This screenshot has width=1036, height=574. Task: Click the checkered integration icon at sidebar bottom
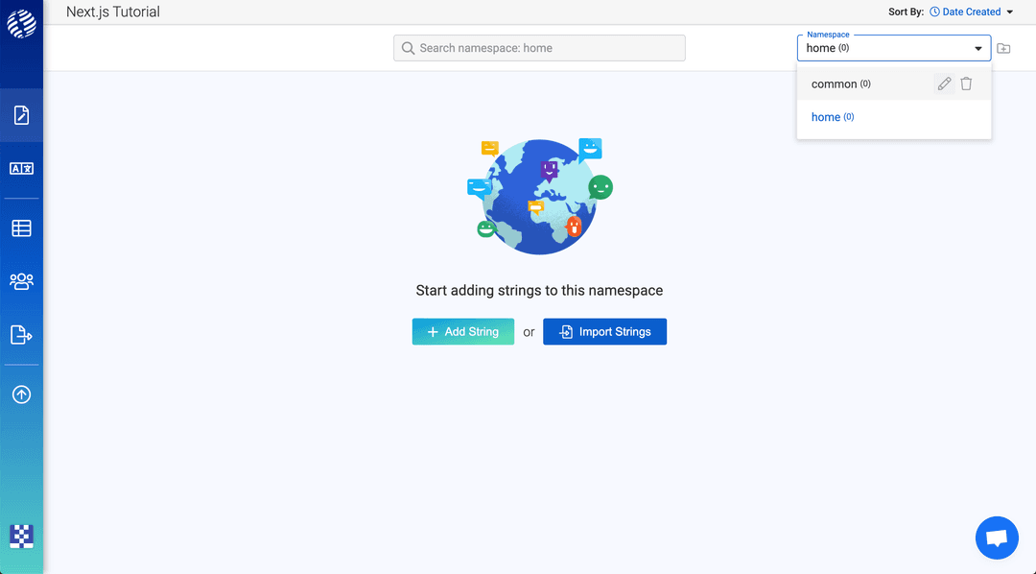click(21, 537)
